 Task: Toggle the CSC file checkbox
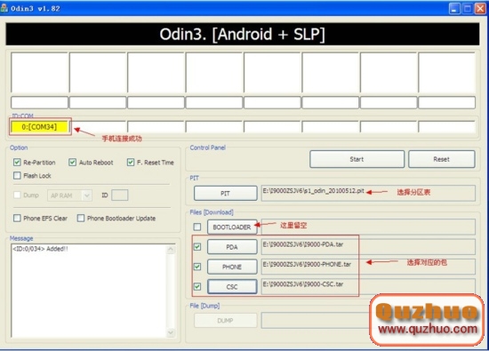pyautogui.click(x=197, y=286)
